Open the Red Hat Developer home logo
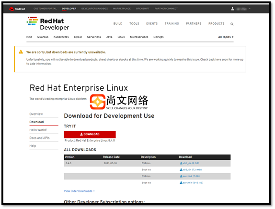 (x=48, y=23)
